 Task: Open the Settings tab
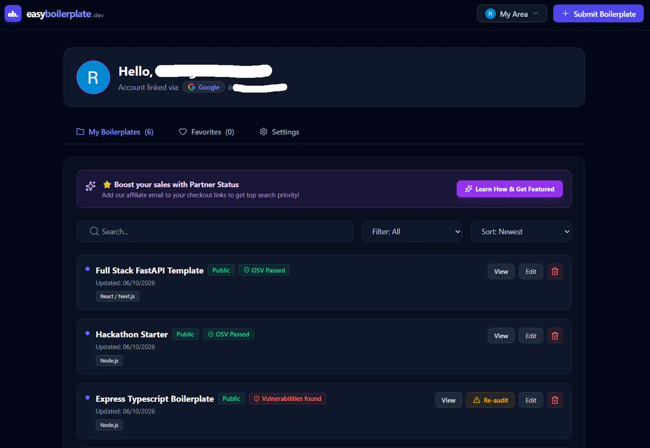point(279,132)
